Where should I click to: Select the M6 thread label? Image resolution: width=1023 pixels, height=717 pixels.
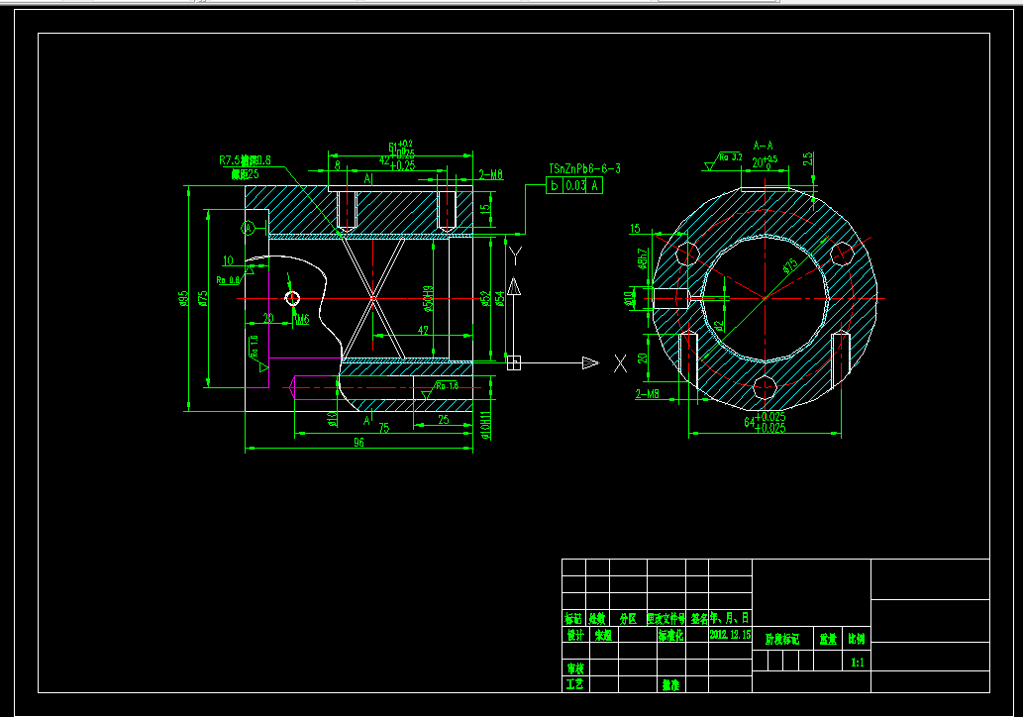(x=303, y=320)
